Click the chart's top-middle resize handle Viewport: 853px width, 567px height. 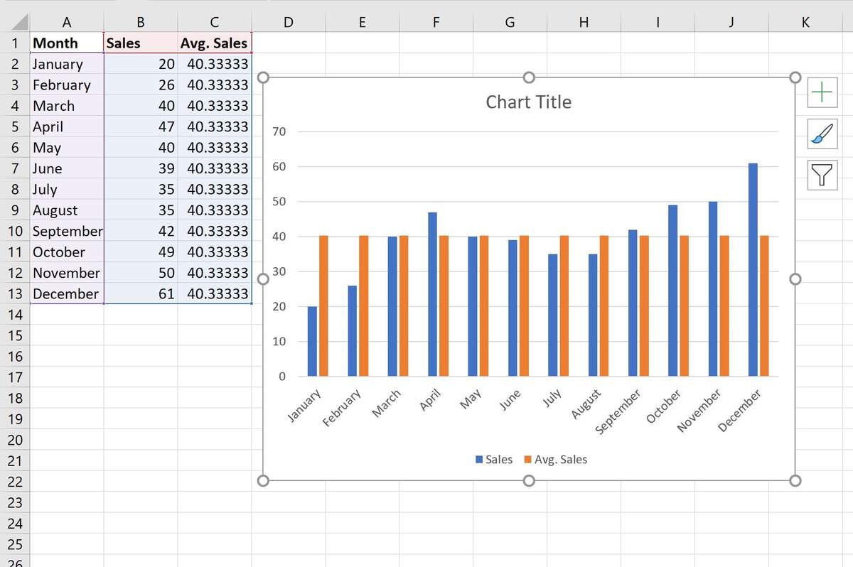click(x=529, y=77)
